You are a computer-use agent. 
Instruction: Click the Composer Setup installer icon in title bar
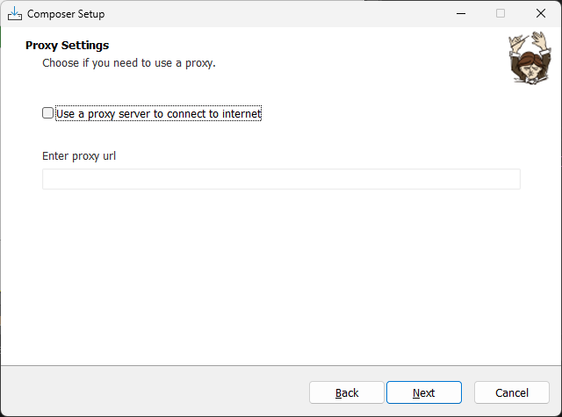point(15,14)
